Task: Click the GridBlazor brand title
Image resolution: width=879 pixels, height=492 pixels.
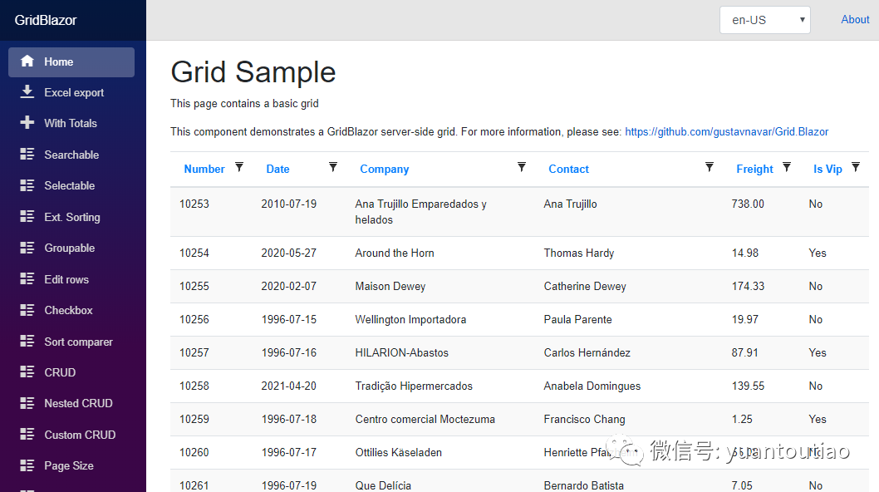Action: point(46,20)
